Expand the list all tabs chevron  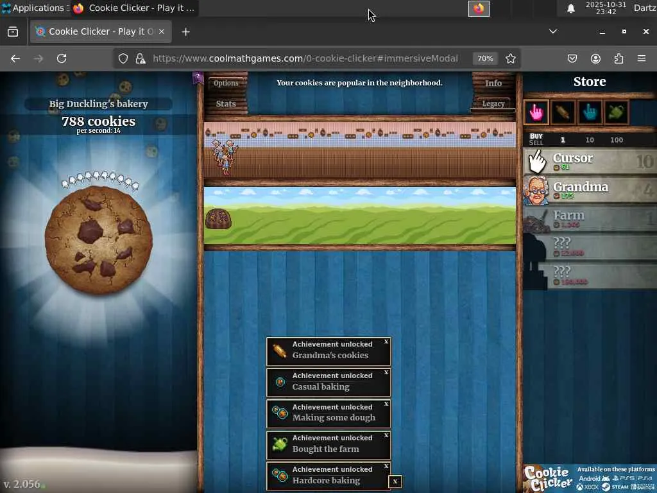553,31
